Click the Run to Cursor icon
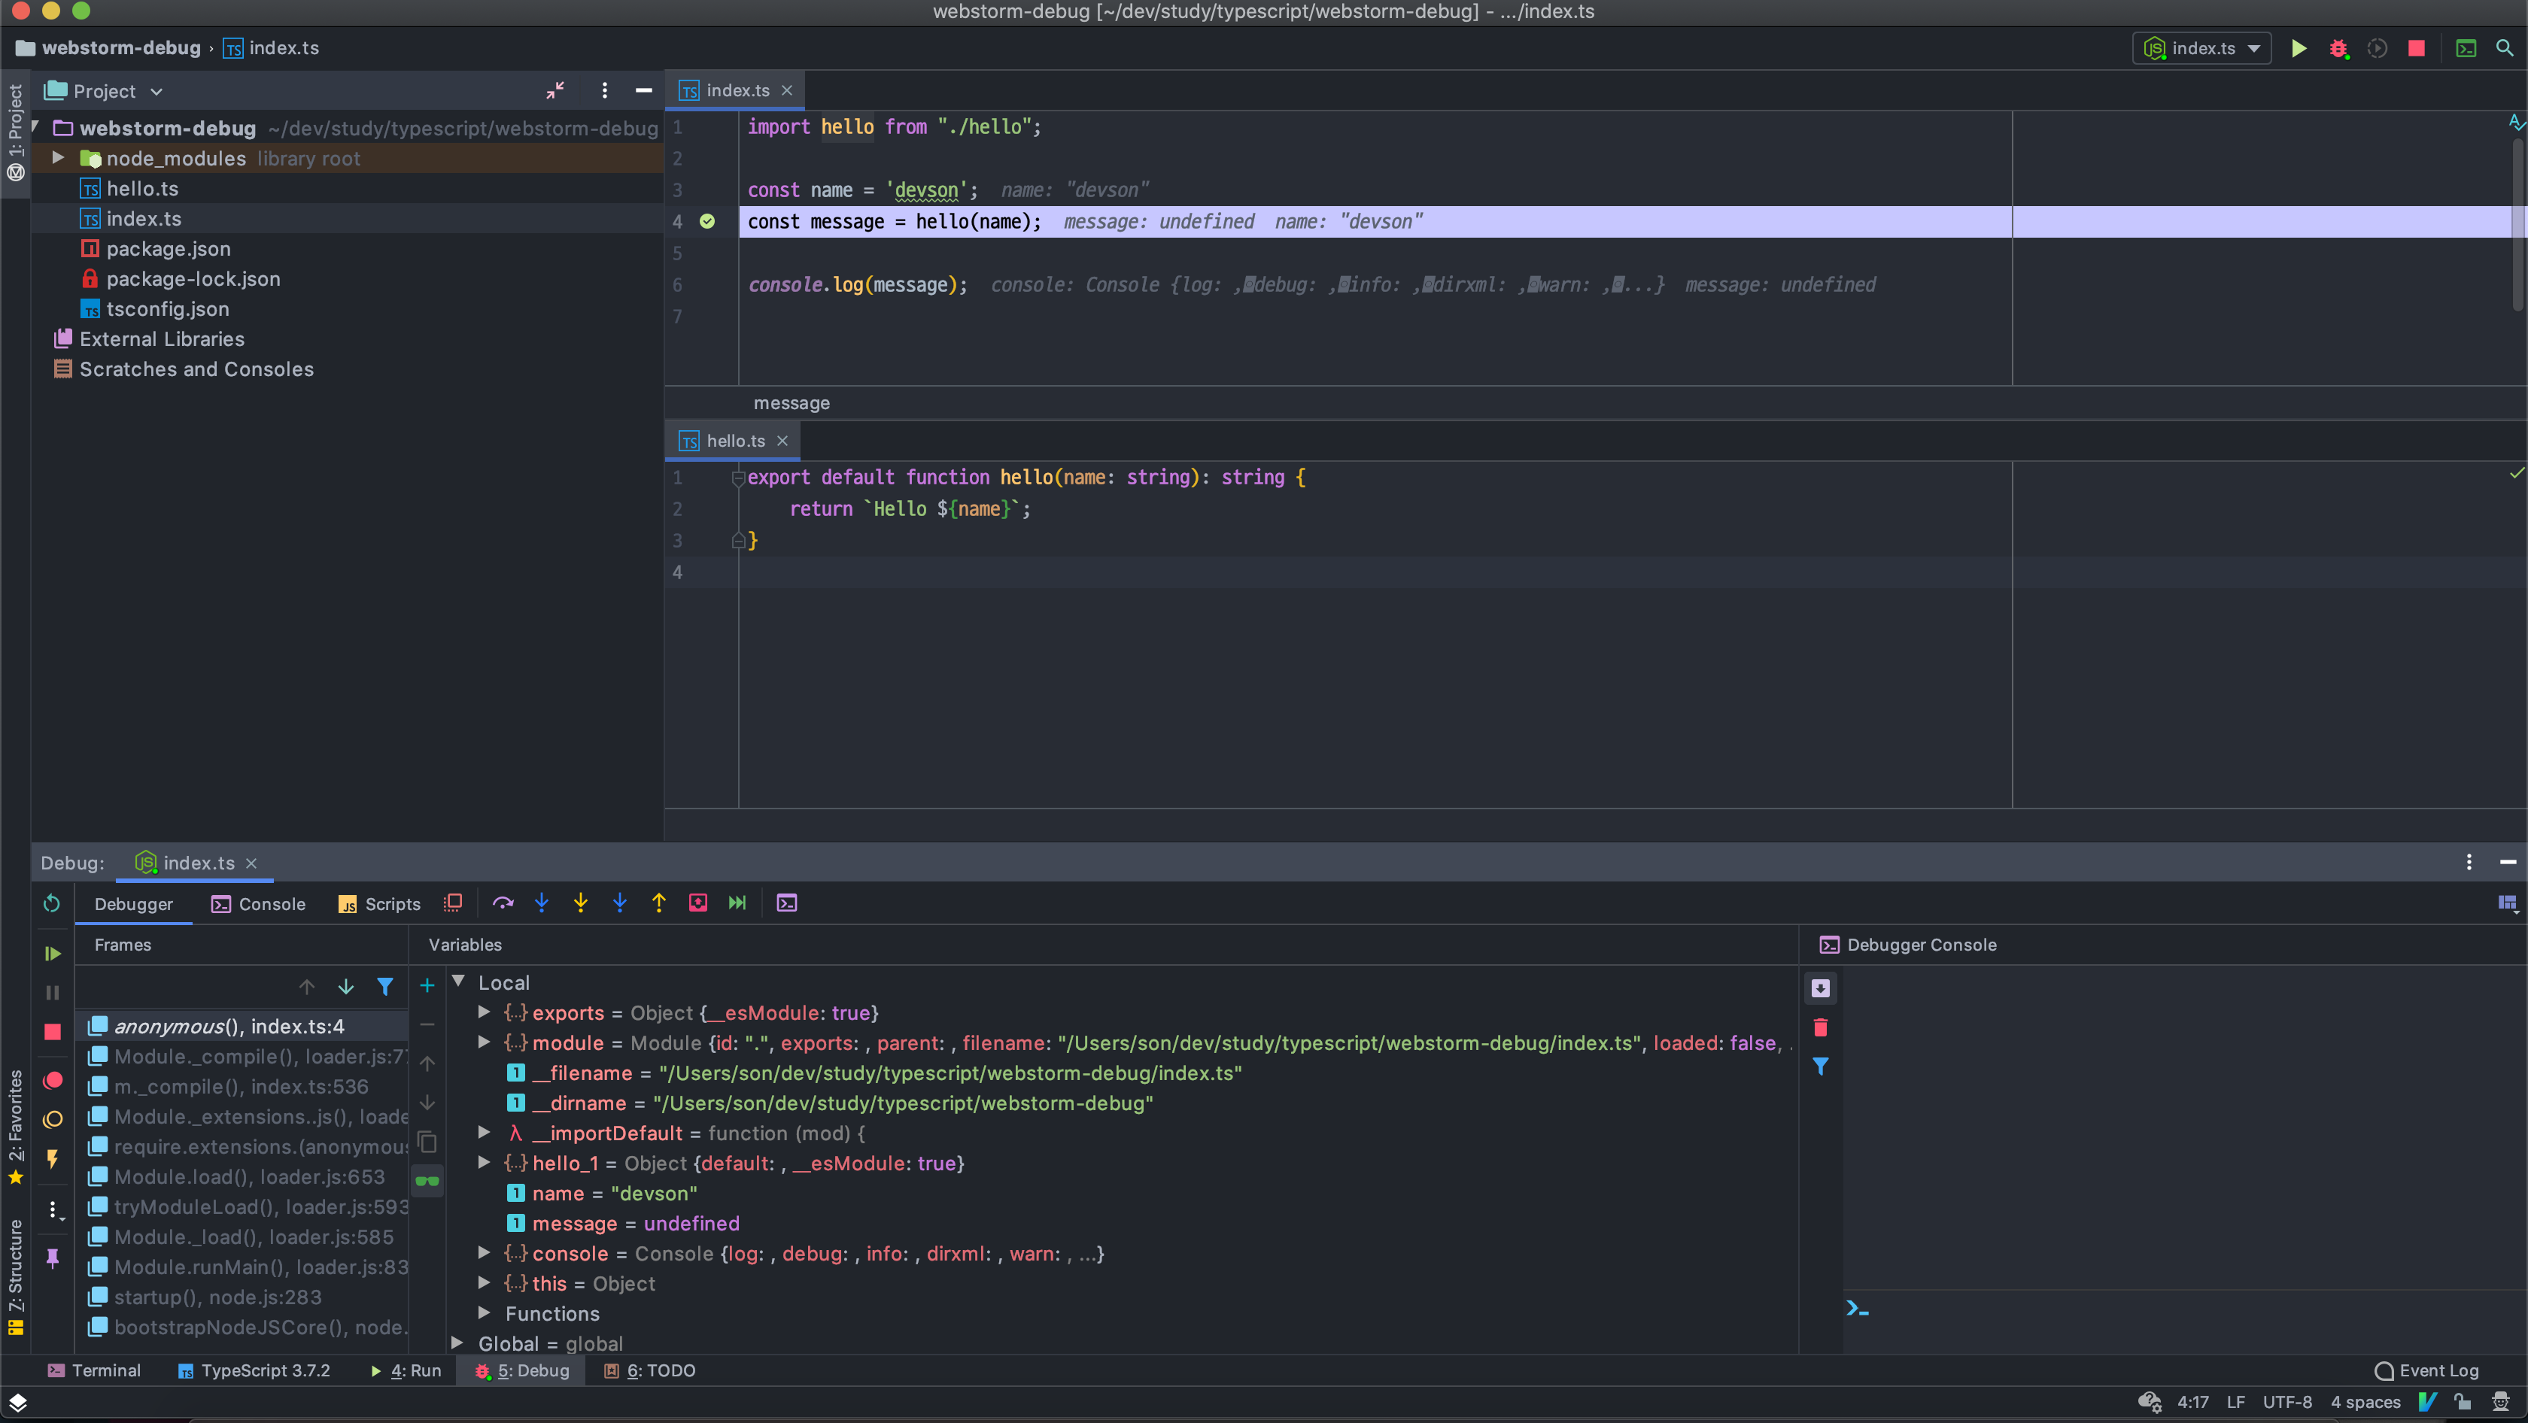The image size is (2528, 1423). [737, 903]
